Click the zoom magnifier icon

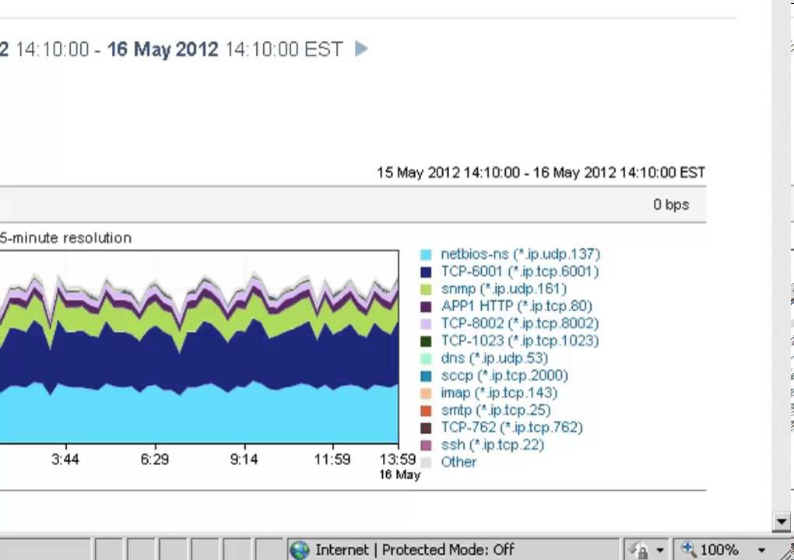(x=688, y=548)
